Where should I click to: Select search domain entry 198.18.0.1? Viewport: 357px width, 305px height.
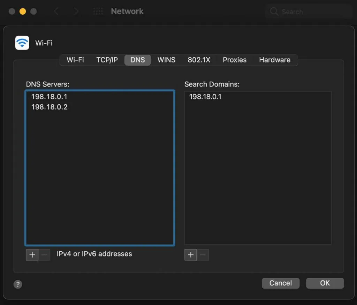pos(258,97)
